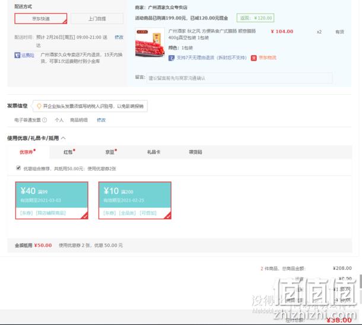Click total amount ¥208.00
The width and height of the screenshot is (362, 325).
(342, 268)
